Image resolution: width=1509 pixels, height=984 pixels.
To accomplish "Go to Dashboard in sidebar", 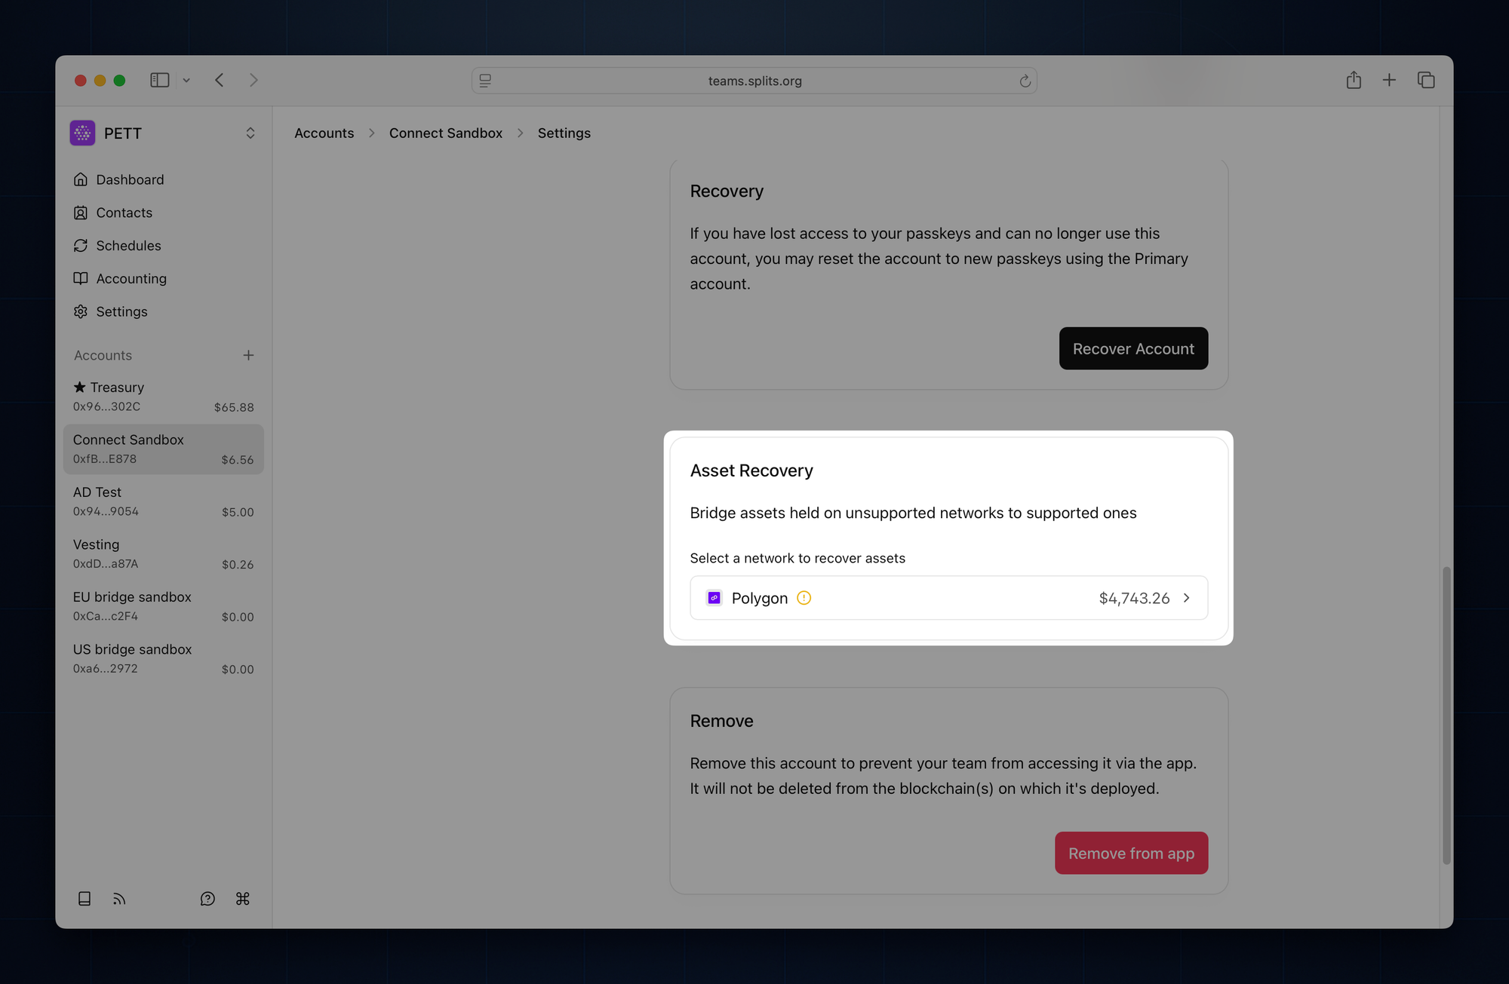I will 129,179.
